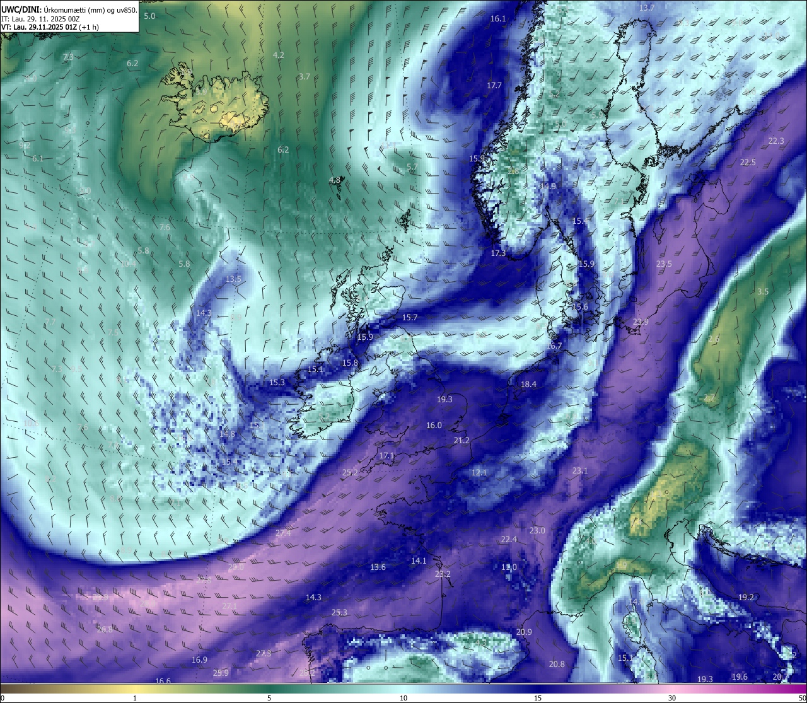This screenshot has height=703, width=807.
Task: Click the 'VT: Lau. 29.11.2025 01Z (+1 h)' line
Action: coord(50,27)
